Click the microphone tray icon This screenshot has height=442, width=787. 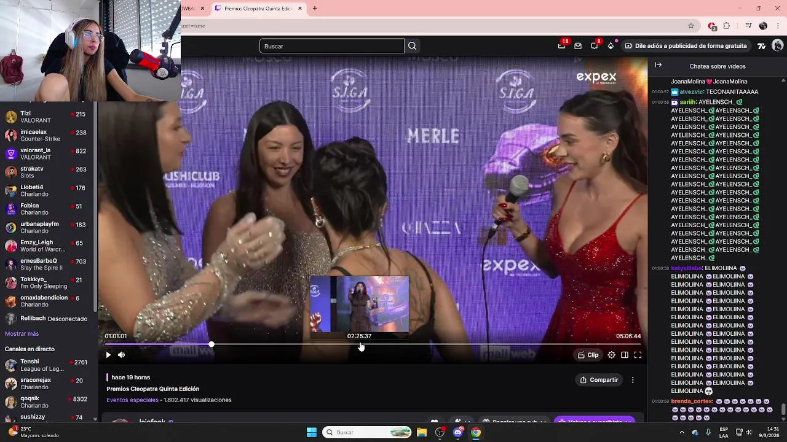pyautogui.click(x=708, y=432)
